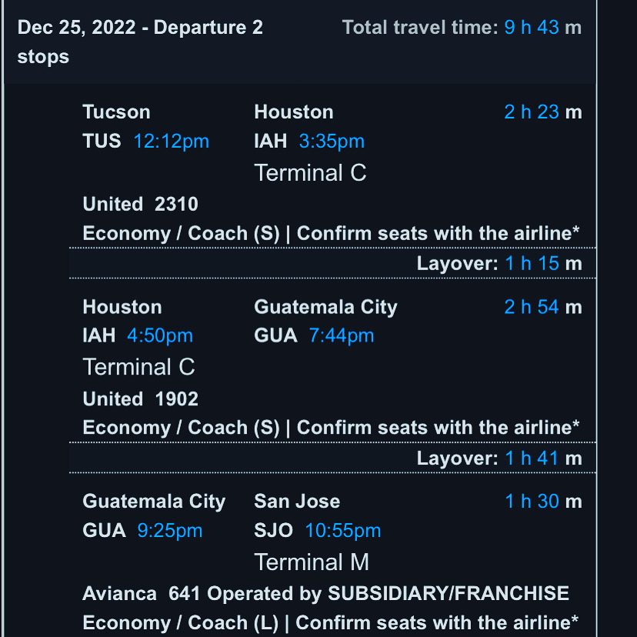The width and height of the screenshot is (637, 637).
Task: Click the 2 h 54 m flight duration
Action: 542,308
